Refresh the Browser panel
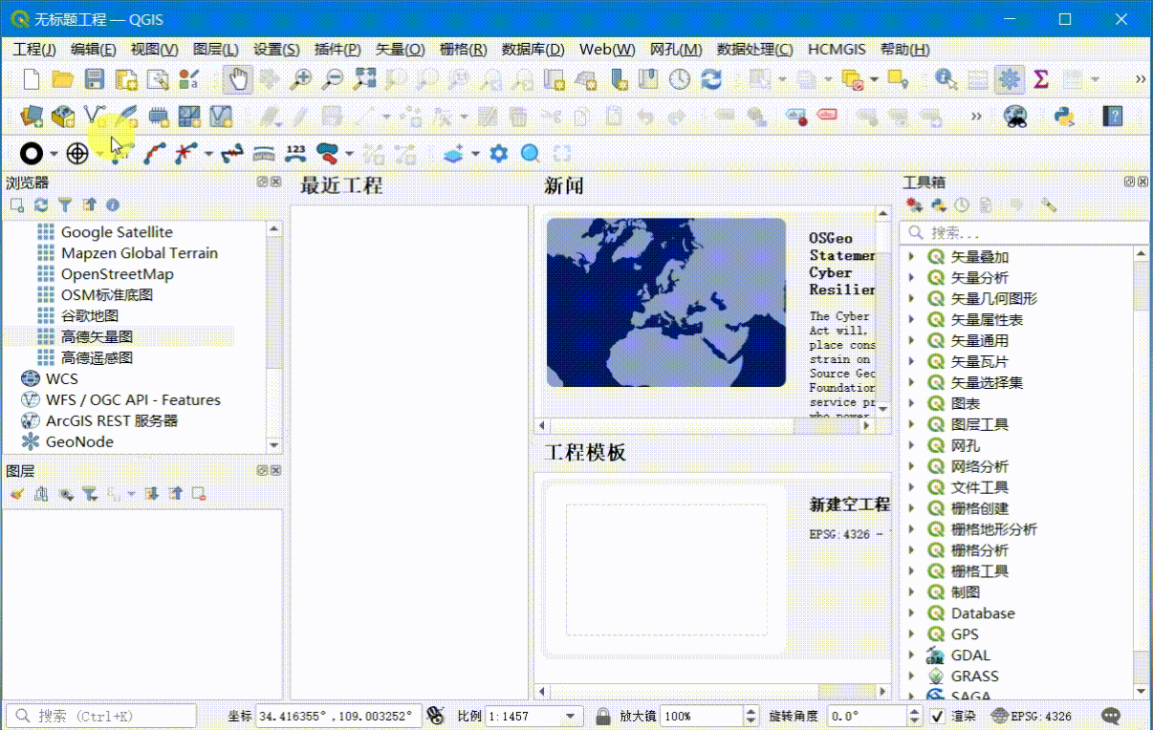This screenshot has height=730, width=1153. pos(40,204)
